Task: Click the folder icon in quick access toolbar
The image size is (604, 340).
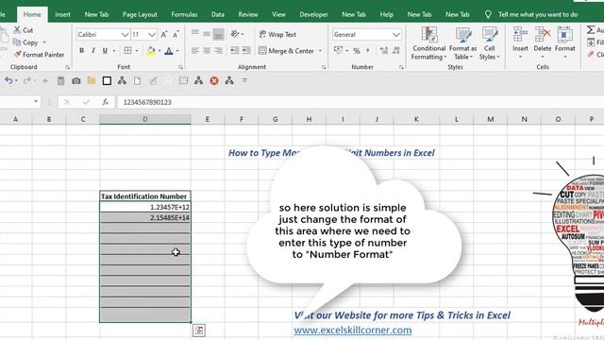Action: pyautogui.click(x=92, y=80)
